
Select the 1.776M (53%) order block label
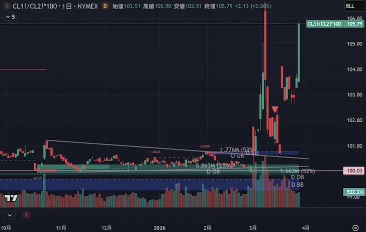[x=238, y=150]
